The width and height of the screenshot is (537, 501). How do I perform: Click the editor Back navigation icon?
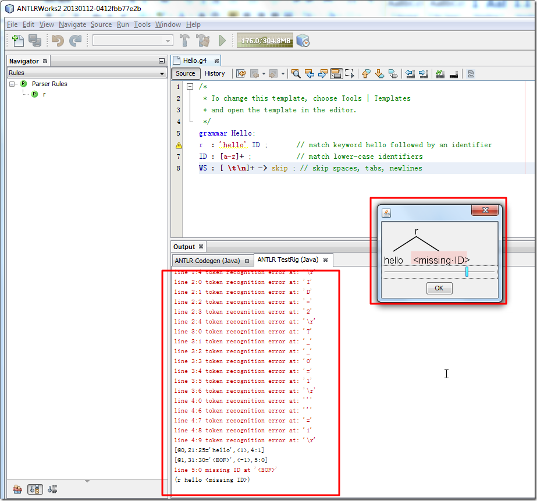(x=254, y=74)
